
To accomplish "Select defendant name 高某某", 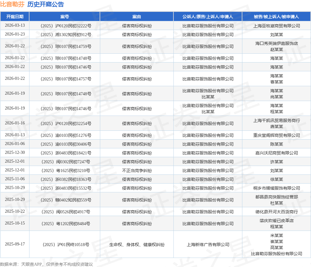I will [x=276, y=248].
